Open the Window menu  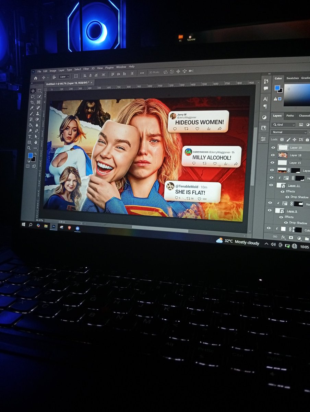121,67
